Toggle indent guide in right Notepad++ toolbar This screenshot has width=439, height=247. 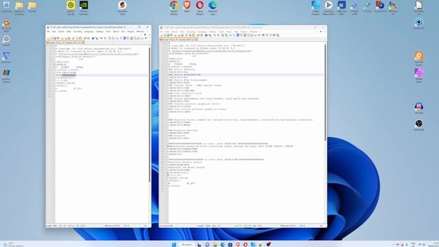[x=238, y=35]
